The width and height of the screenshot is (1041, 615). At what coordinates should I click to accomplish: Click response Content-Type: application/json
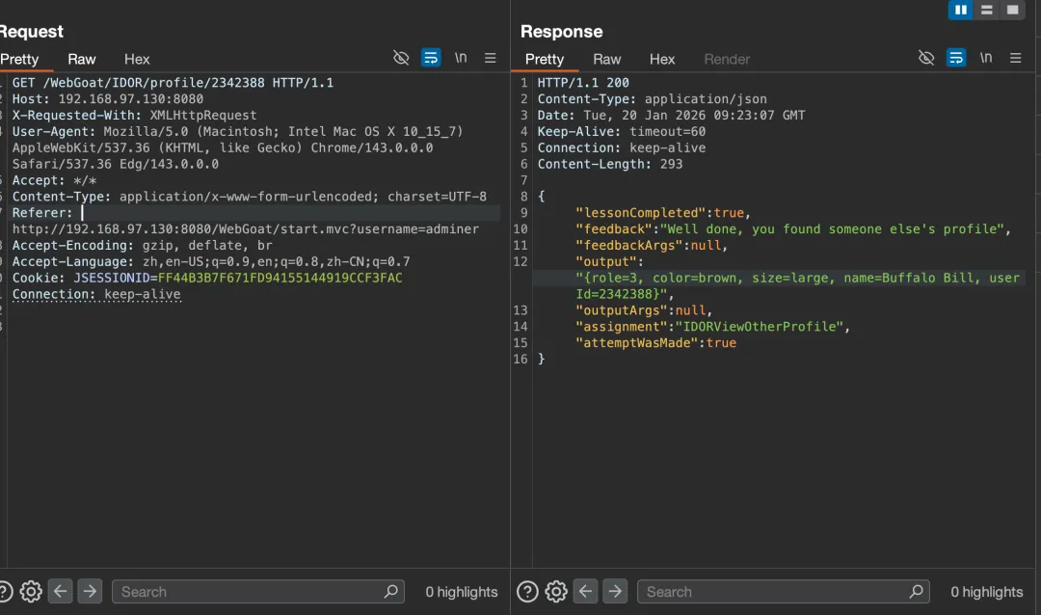point(652,99)
